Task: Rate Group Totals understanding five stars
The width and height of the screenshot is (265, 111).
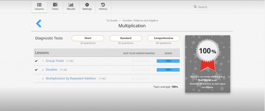Action: [148, 61]
